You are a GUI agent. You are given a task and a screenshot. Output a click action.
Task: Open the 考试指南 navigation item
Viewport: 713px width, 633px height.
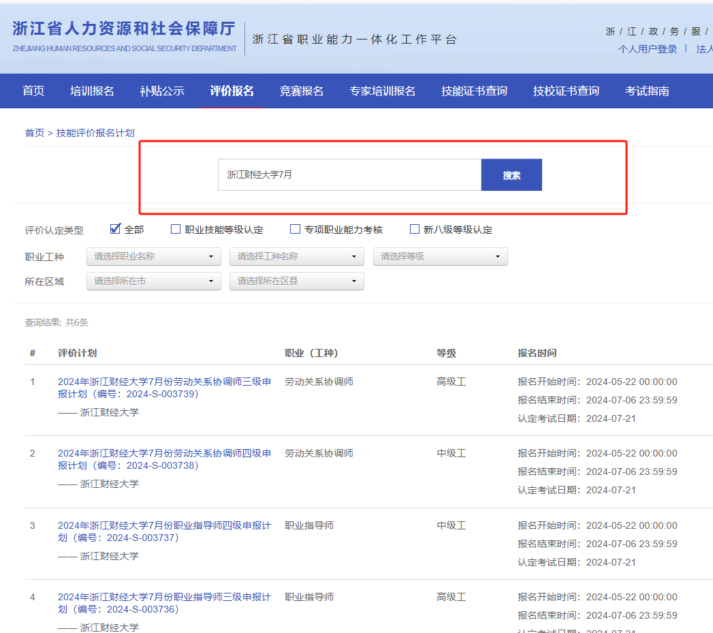(x=647, y=91)
